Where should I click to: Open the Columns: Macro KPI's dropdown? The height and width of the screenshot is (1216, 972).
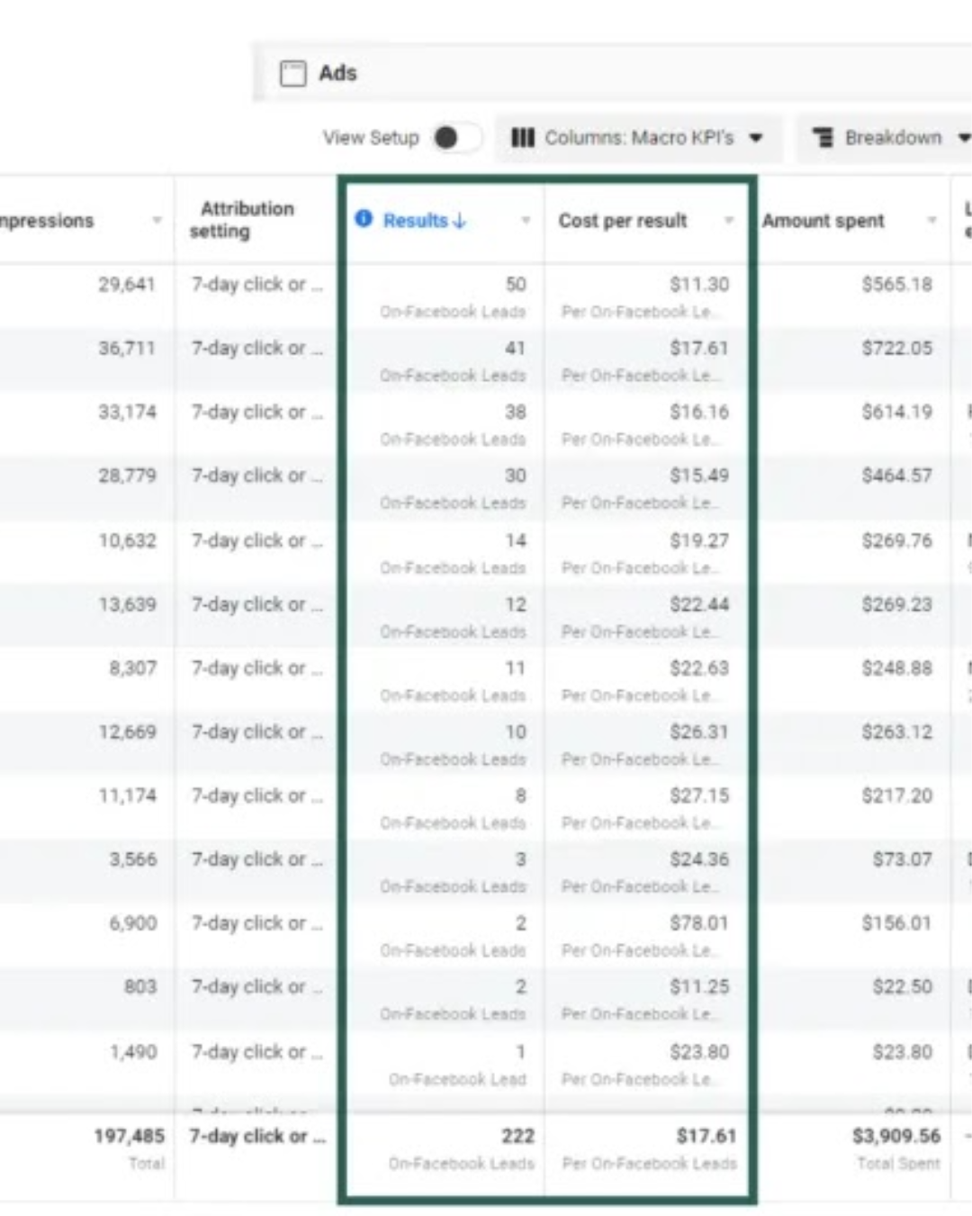[x=641, y=138]
